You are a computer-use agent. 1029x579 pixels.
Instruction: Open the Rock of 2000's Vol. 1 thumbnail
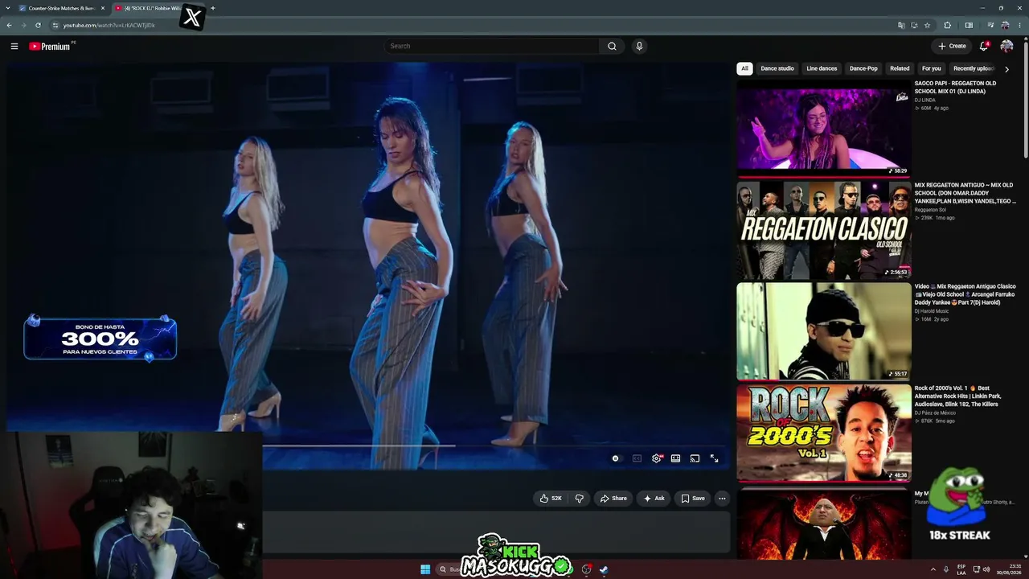coord(824,433)
